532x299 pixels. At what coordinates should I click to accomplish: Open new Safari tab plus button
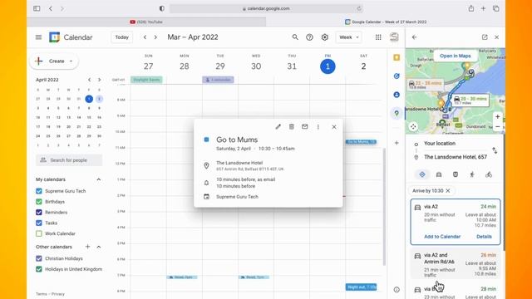483,8
